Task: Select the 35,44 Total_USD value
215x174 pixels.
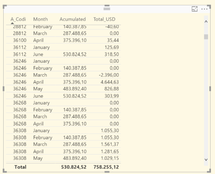Action: 113,40
